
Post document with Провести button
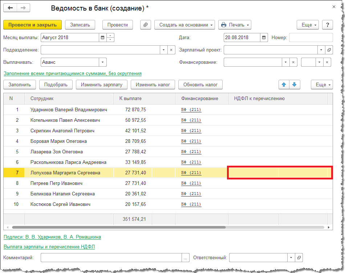(x=118, y=25)
